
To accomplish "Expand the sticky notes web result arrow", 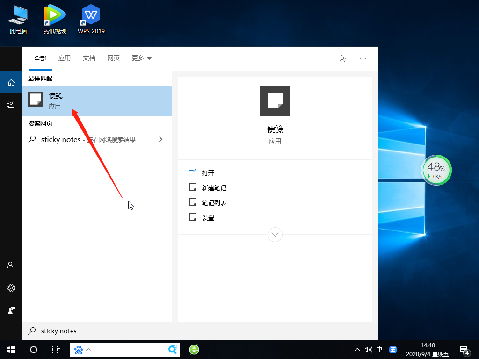I will point(160,139).
